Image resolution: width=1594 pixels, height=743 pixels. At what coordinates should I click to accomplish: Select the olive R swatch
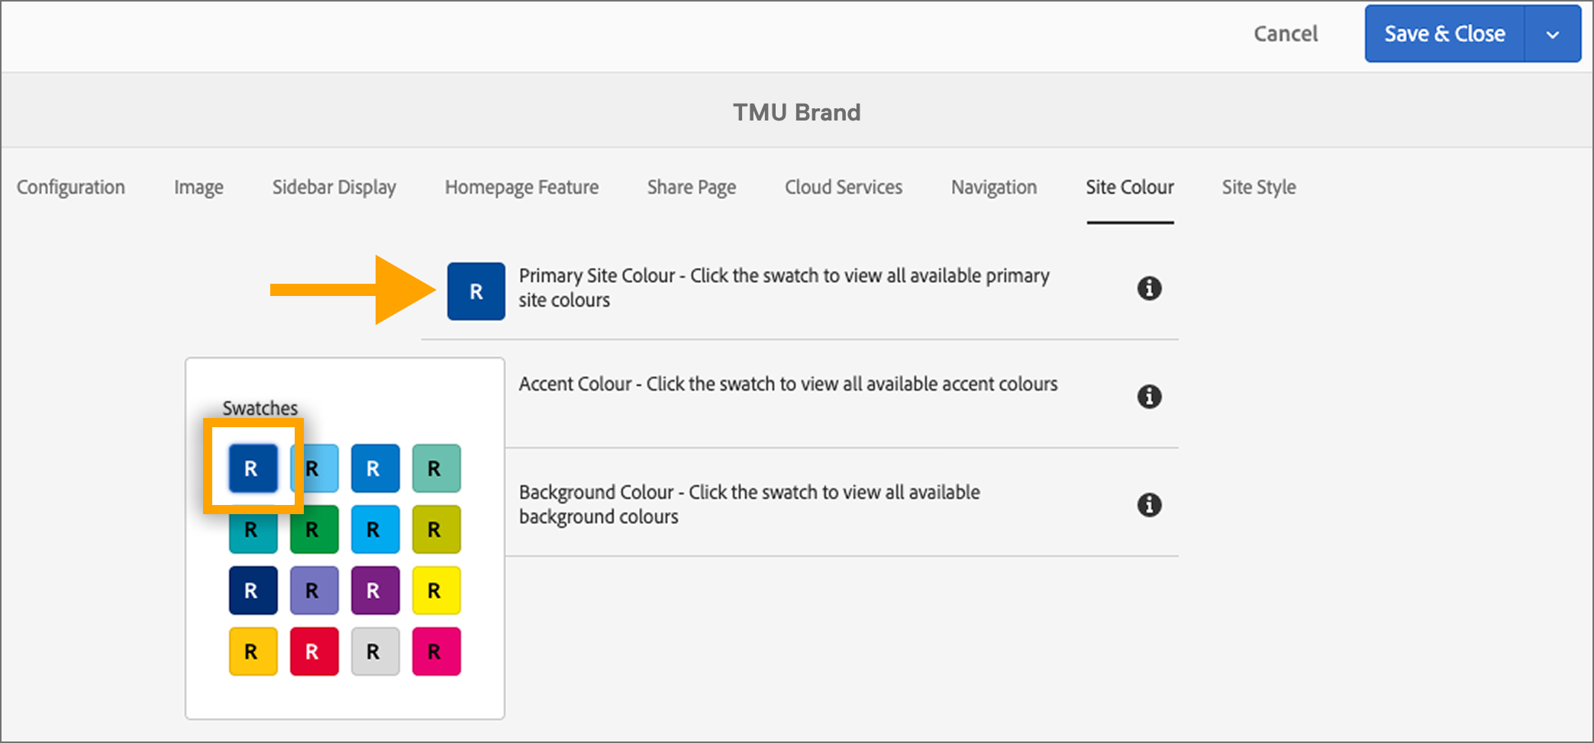click(435, 529)
